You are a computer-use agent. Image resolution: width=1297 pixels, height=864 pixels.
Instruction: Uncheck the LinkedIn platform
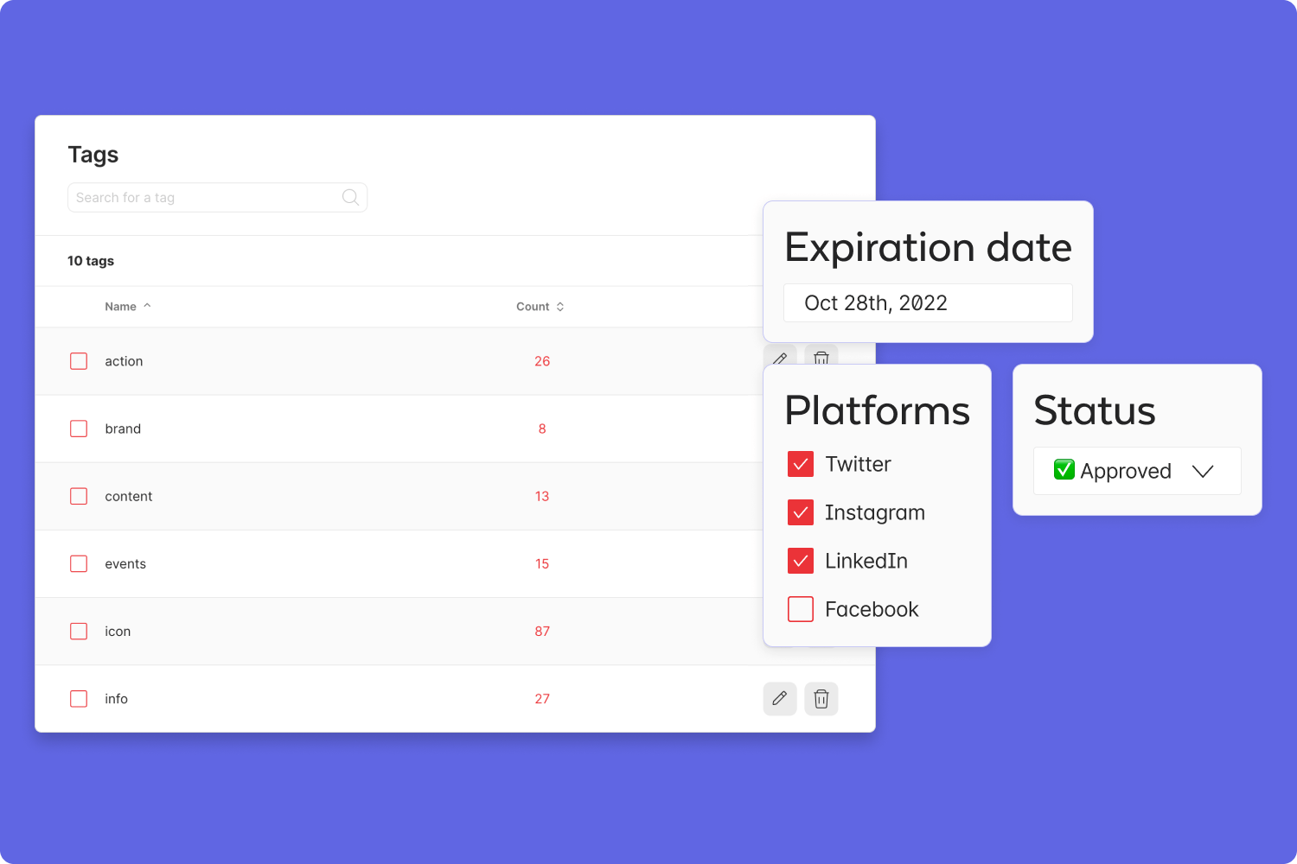[x=801, y=561]
